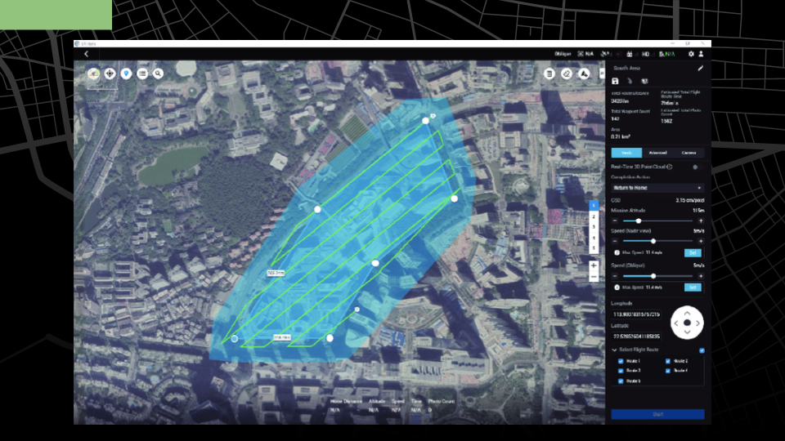Uncheck Route 1 checkbox

click(x=621, y=361)
